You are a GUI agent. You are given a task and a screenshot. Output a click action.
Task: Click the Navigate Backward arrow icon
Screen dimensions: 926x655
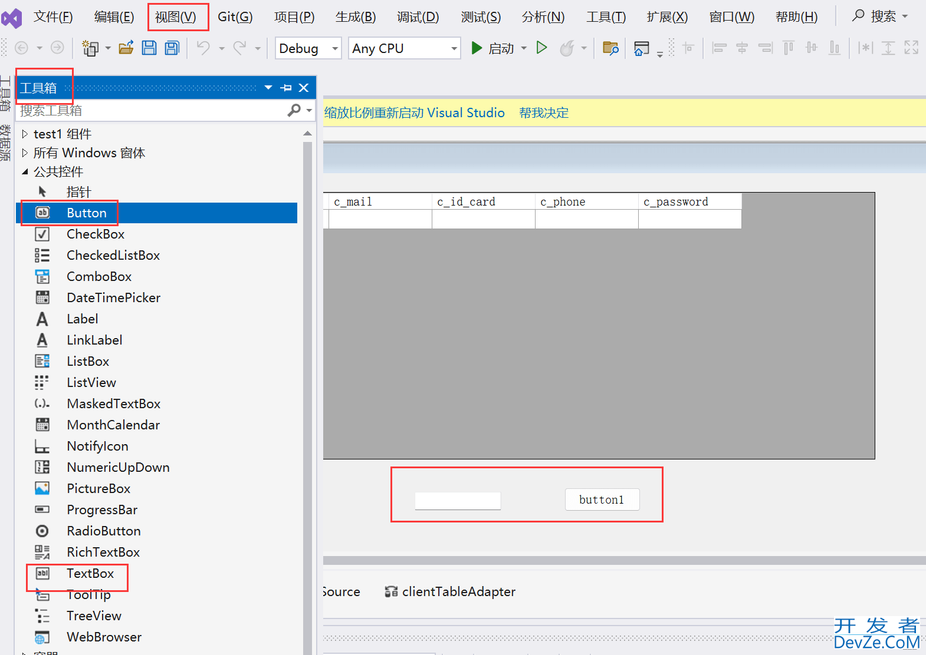21,48
